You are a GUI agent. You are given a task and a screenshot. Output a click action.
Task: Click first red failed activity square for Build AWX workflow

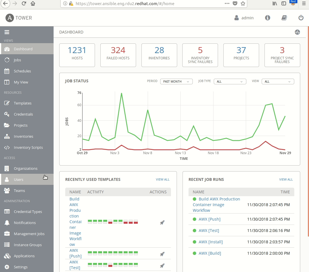(x=110, y=222)
